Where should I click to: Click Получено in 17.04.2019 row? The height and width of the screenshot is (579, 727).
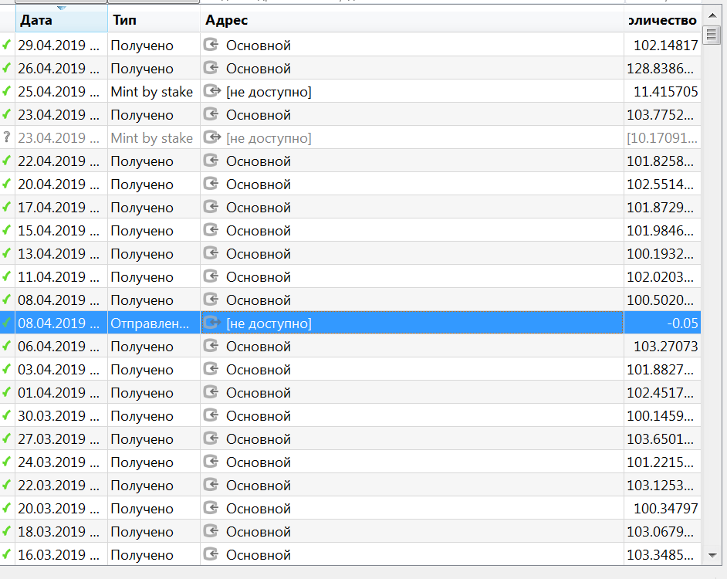[x=142, y=208]
